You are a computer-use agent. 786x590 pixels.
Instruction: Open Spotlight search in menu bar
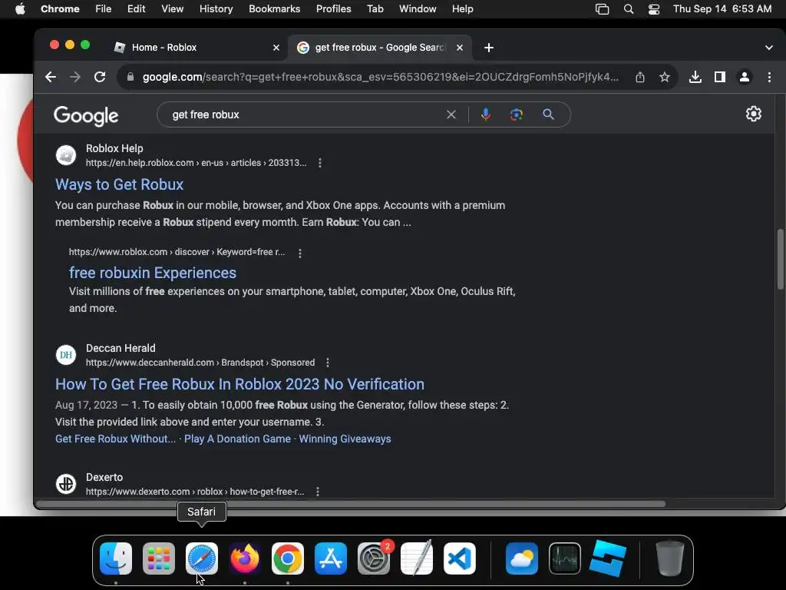click(629, 9)
